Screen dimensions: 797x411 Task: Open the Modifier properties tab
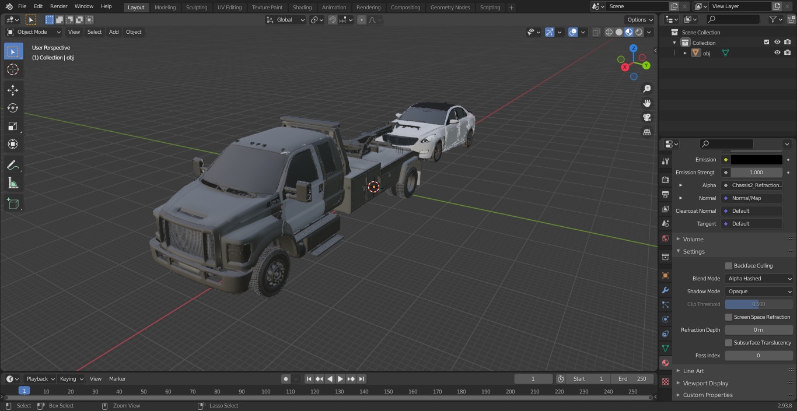(665, 290)
